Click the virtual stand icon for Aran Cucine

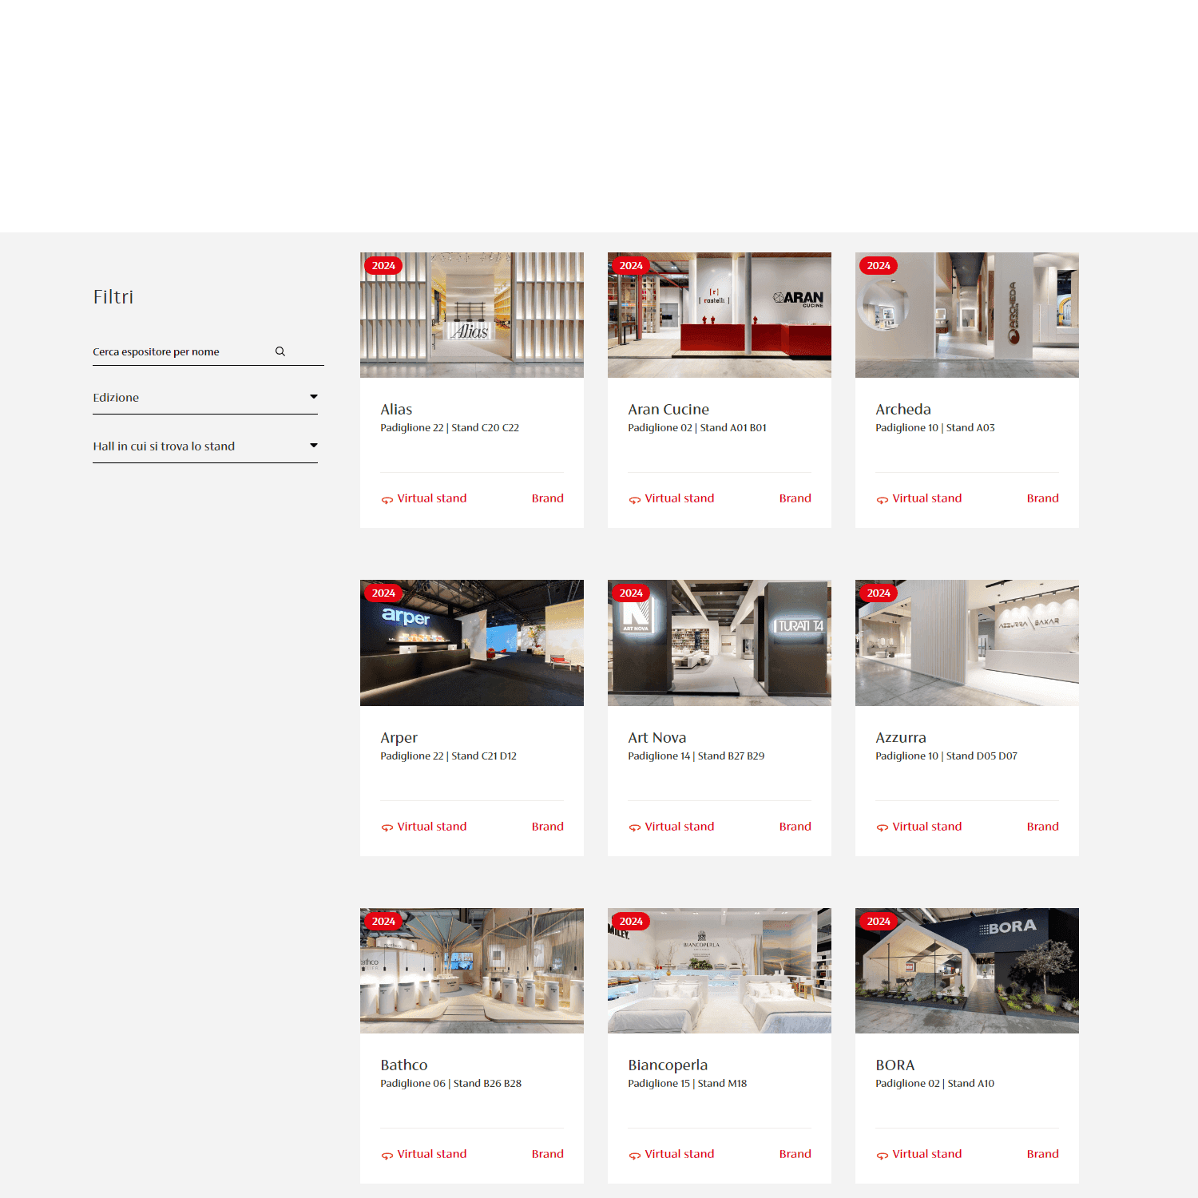pos(634,500)
